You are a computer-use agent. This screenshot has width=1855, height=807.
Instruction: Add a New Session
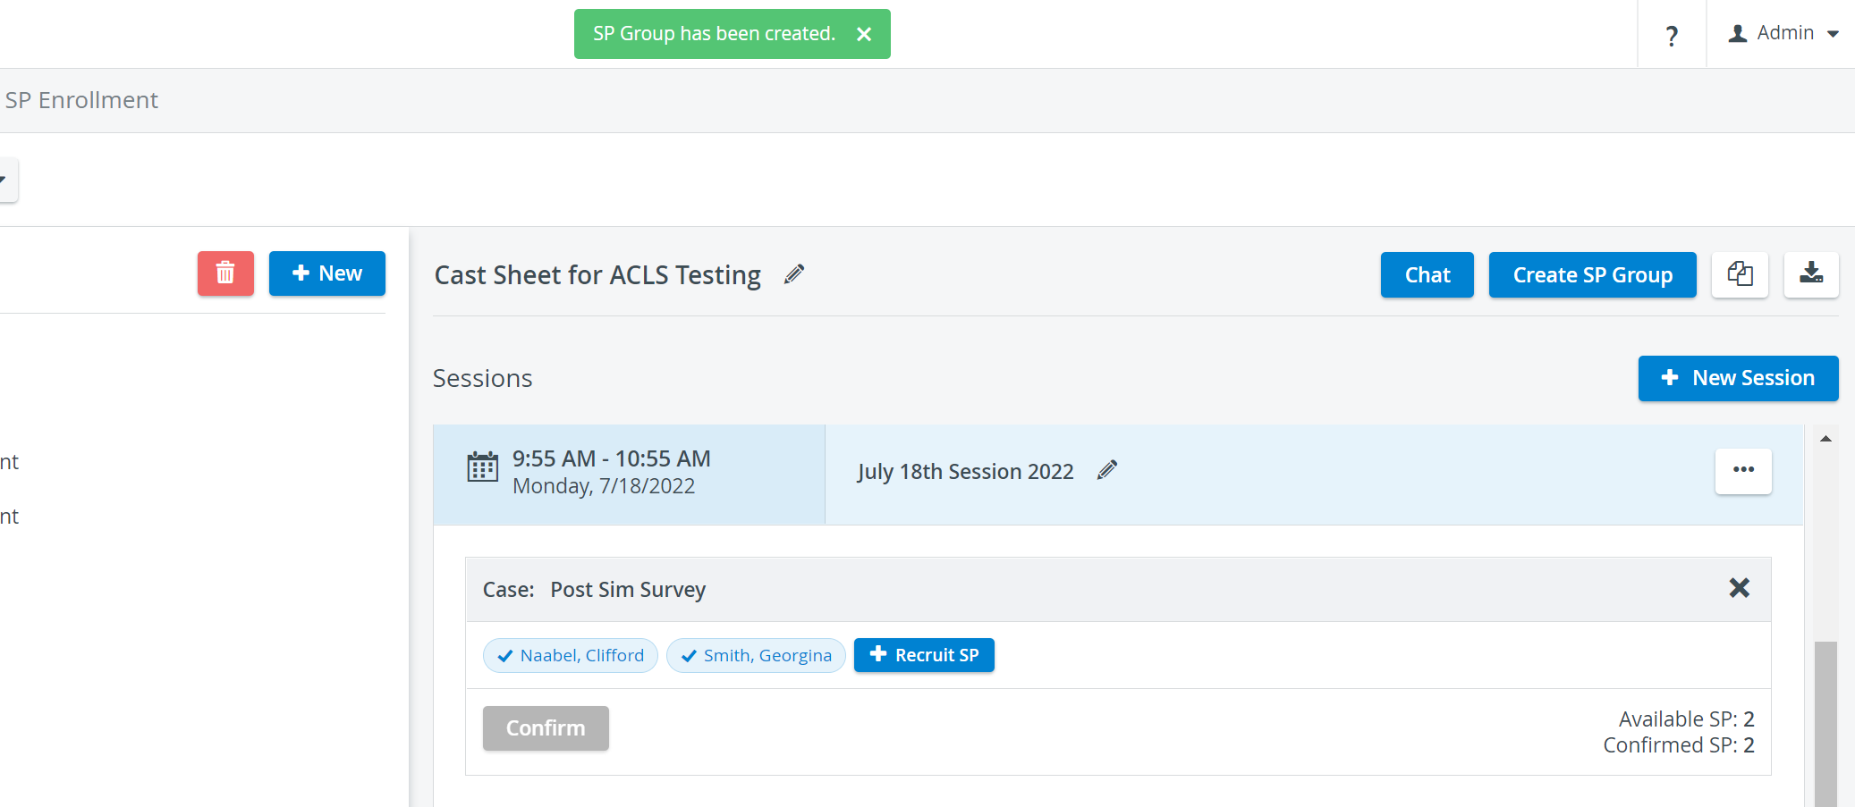[1738, 378]
